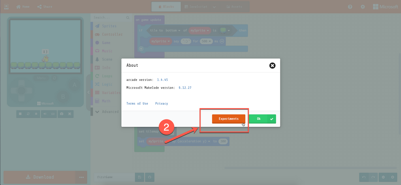Image resolution: width=401 pixels, height=185 pixels.
Task: Open the settings gear menu
Action: click(x=363, y=7)
